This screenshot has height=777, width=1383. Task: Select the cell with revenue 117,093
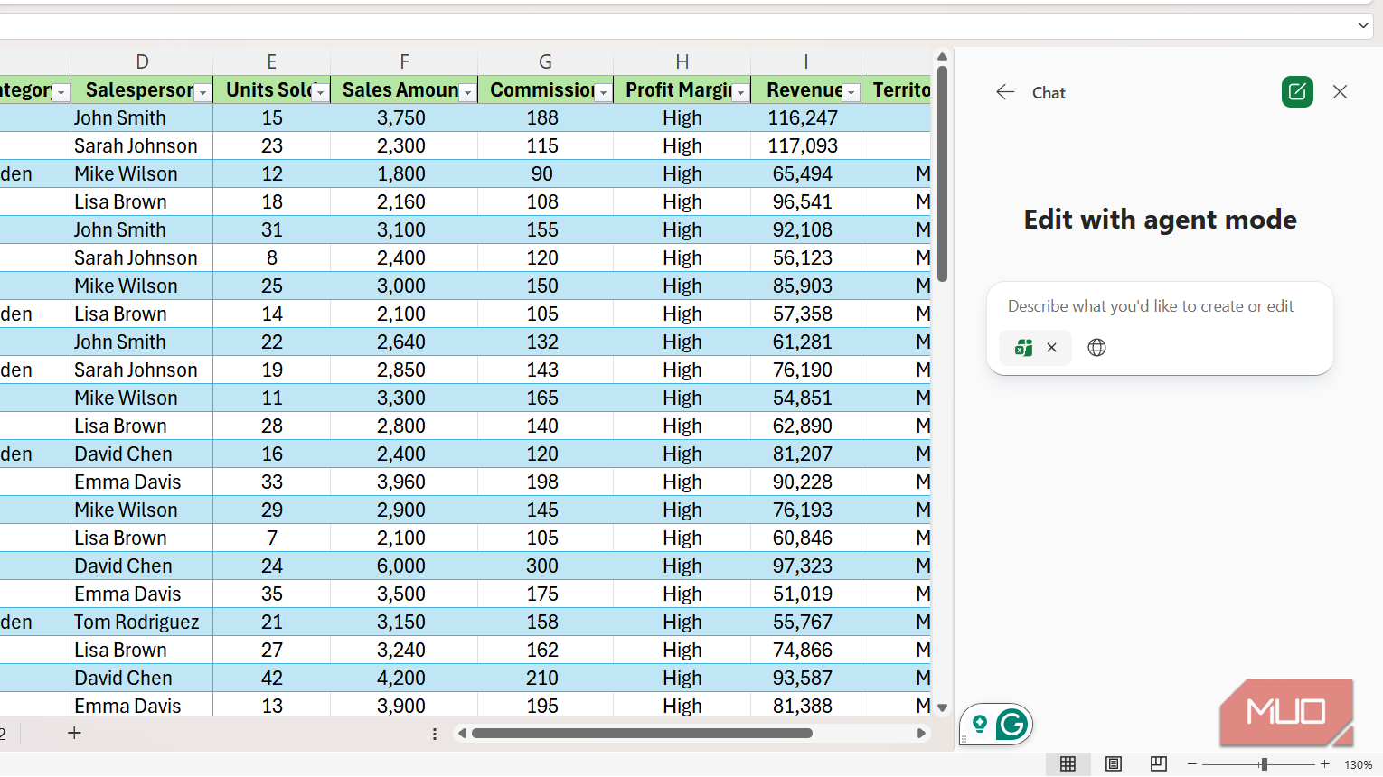click(805, 145)
